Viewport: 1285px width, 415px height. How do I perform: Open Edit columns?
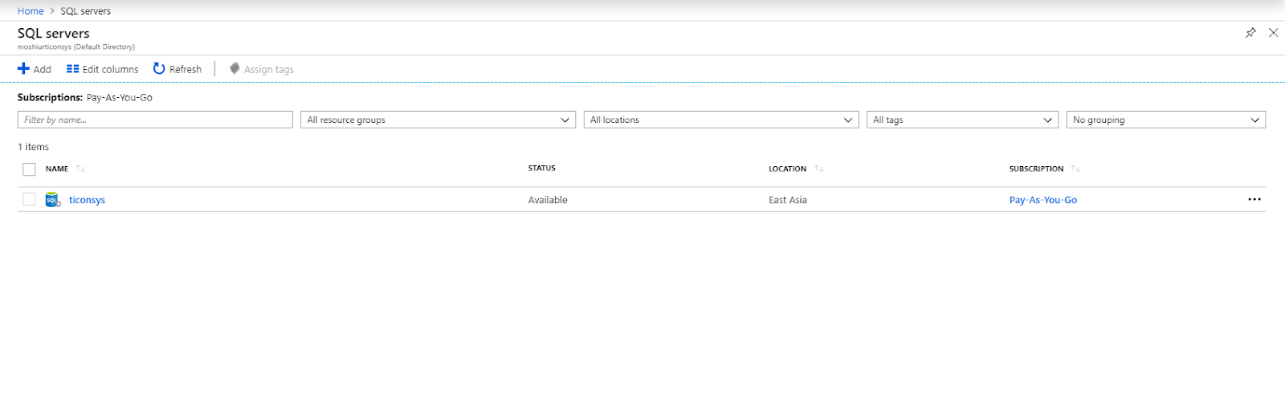102,69
